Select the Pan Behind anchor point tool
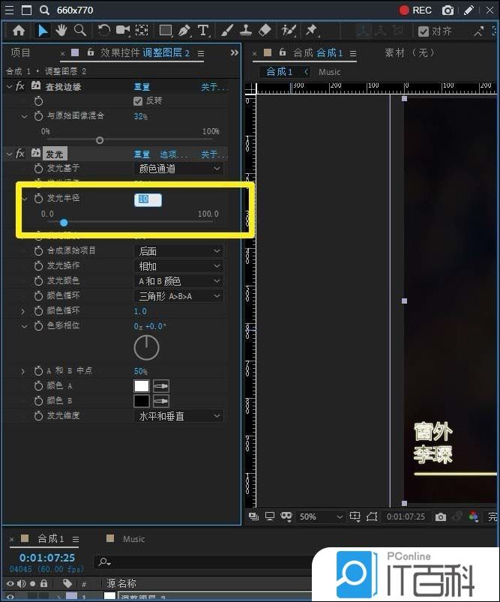The height and width of the screenshot is (602, 500). coord(142,30)
